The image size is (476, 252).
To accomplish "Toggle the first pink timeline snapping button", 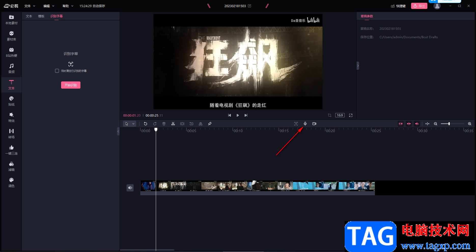I will 401,124.
